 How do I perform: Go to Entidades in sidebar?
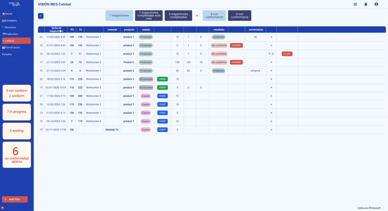pos(10,21)
